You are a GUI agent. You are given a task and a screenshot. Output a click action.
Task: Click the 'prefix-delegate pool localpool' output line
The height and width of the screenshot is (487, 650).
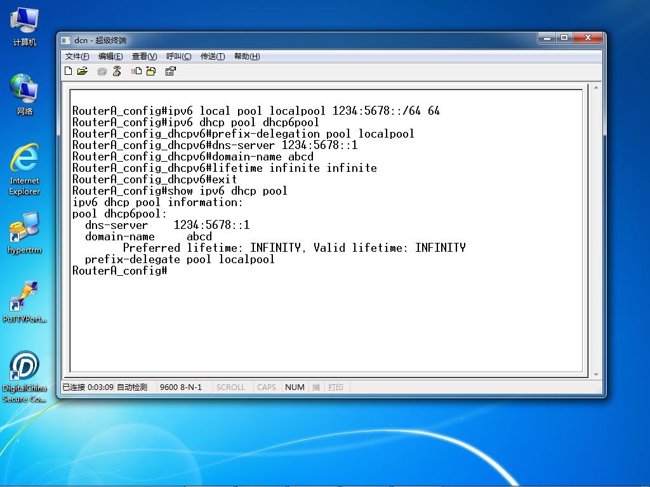pos(180,259)
